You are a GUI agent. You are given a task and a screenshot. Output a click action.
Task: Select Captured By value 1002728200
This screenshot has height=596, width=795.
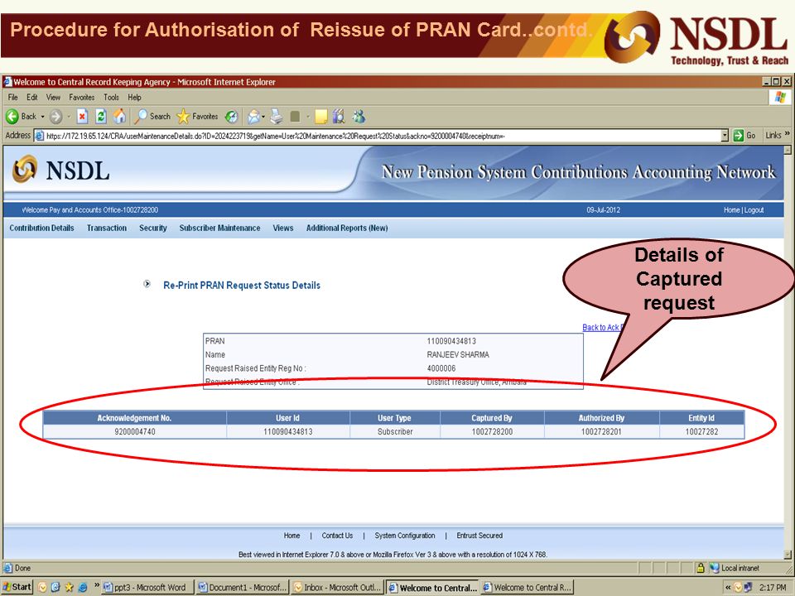[x=492, y=432]
